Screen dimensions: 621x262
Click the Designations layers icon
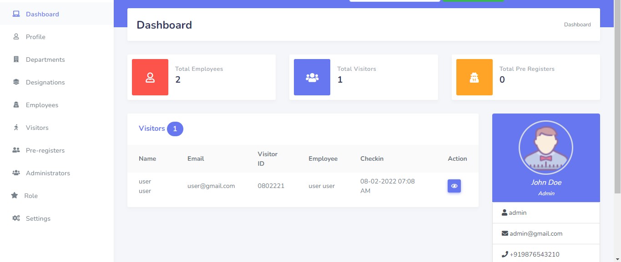(16, 82)
